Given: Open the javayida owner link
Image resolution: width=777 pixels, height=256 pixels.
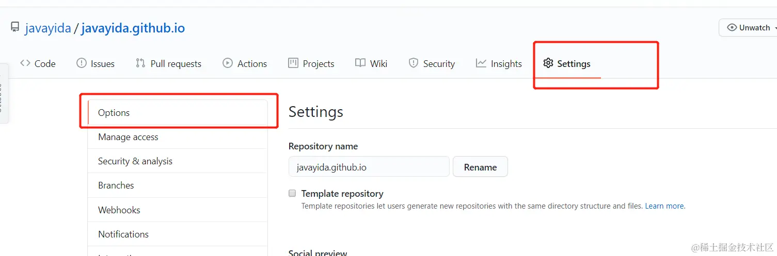Looking at the screenshot, I should (x=48, y=28).
